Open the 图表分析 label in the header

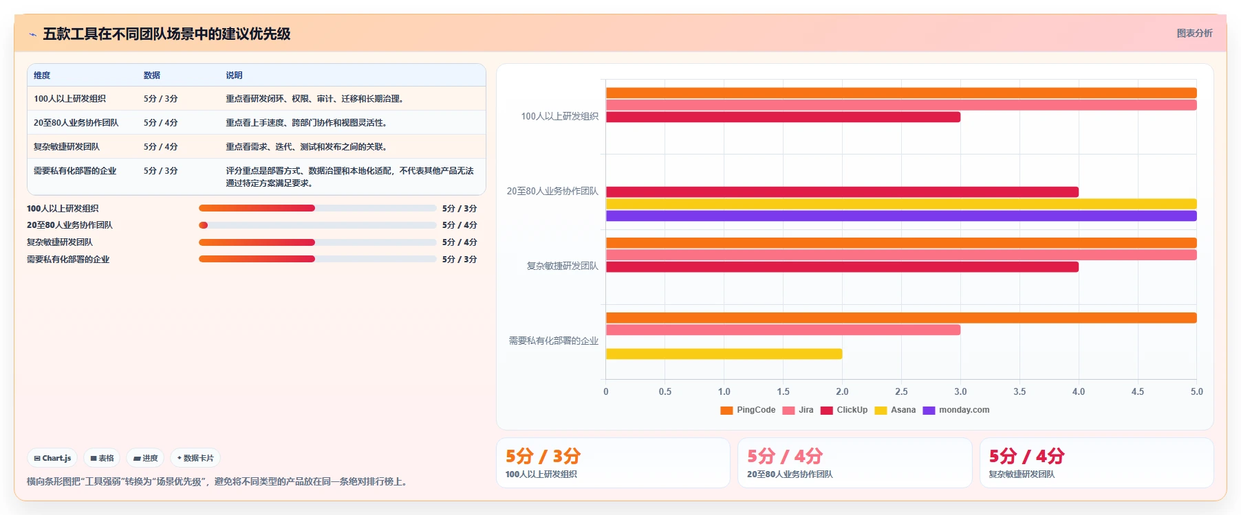(1194, 33)
